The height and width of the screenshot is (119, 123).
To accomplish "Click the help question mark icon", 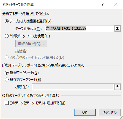I will tap(103, 4).
